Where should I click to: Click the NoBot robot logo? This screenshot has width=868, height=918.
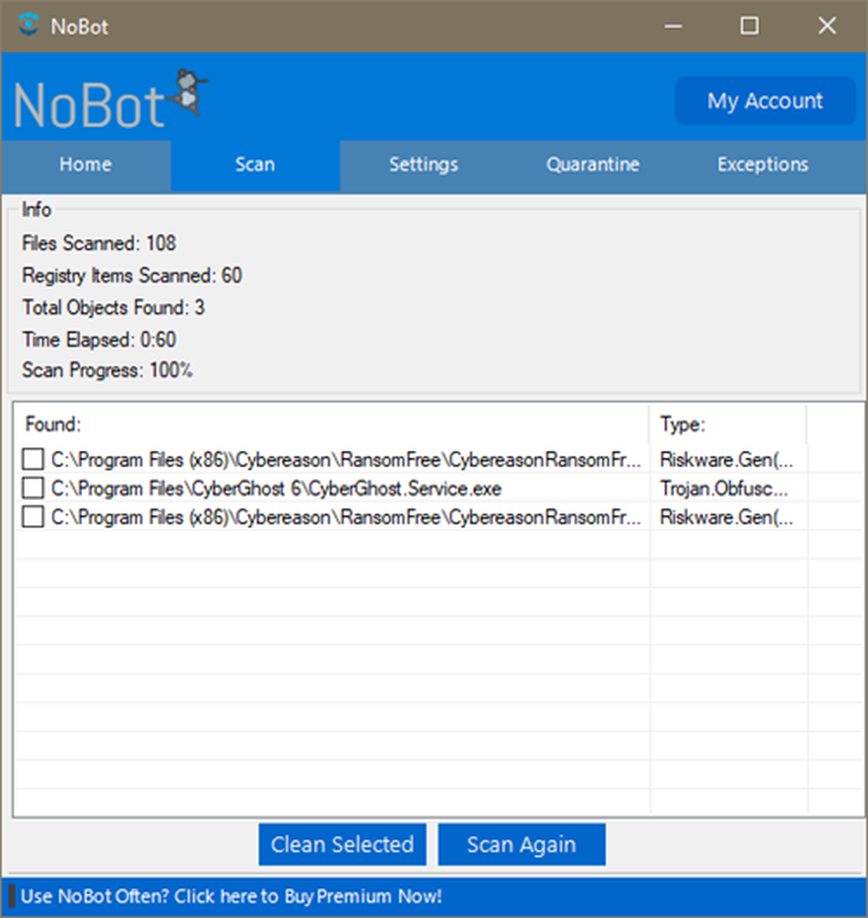189,92
